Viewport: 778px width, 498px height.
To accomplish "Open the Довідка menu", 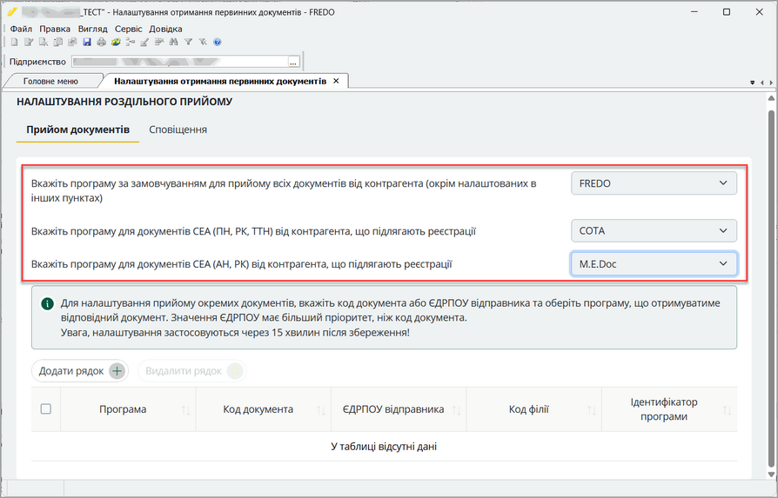I will point(165,29).
